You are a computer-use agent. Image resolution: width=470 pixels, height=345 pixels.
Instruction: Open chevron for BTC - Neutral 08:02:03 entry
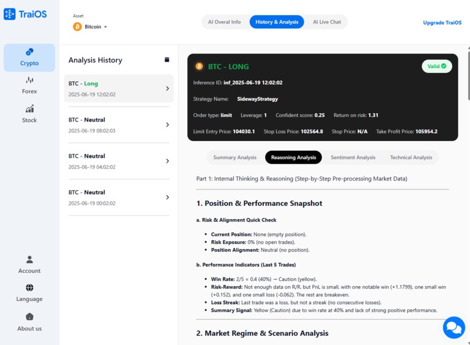pyautogui.click(x=168, y=125)
